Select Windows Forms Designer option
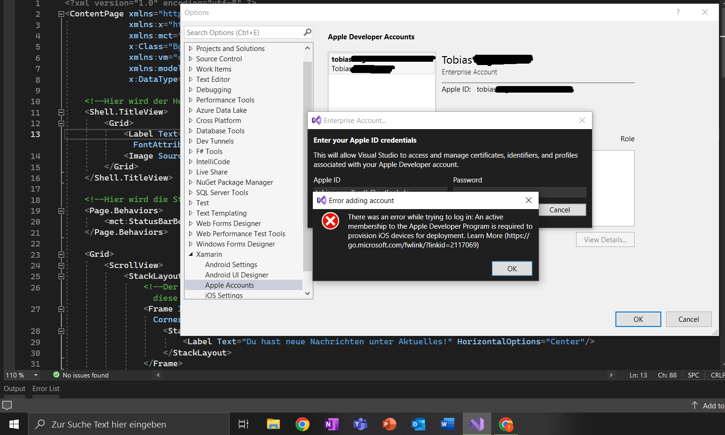This screenshot has width=725, height=435. tap(236, 244)
